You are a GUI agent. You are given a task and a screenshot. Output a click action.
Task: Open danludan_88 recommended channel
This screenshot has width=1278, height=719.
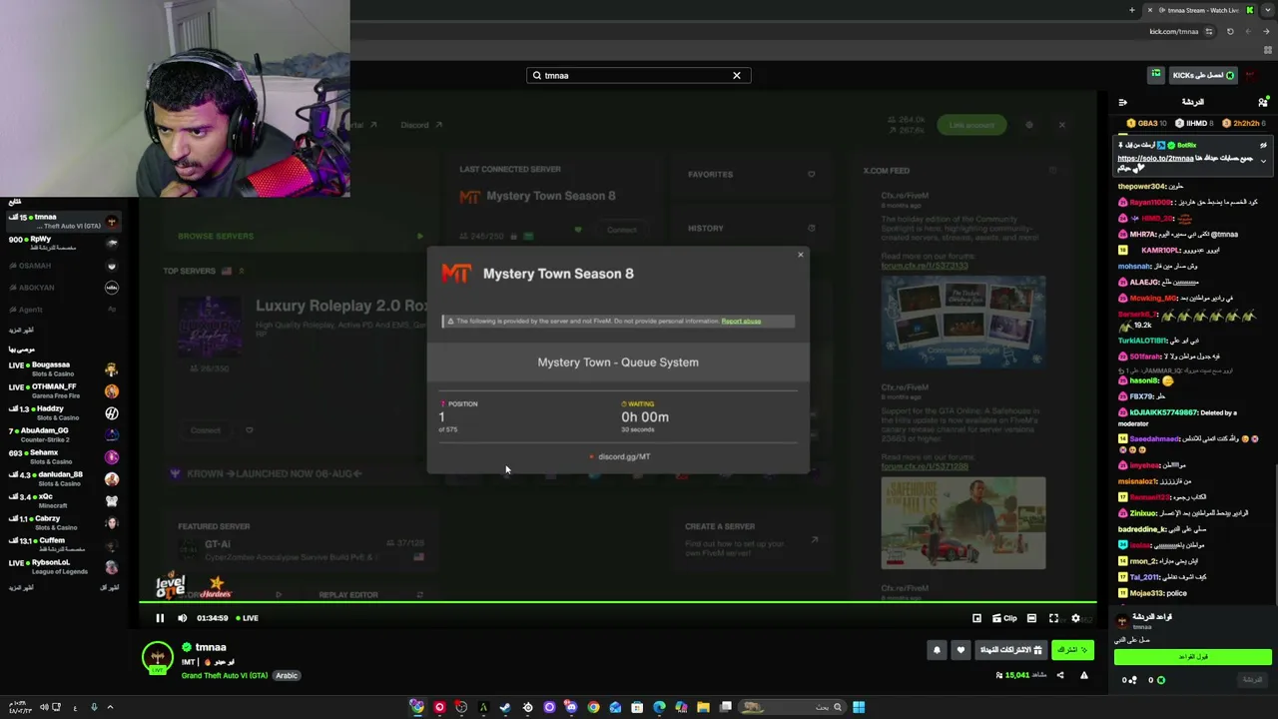62,479
